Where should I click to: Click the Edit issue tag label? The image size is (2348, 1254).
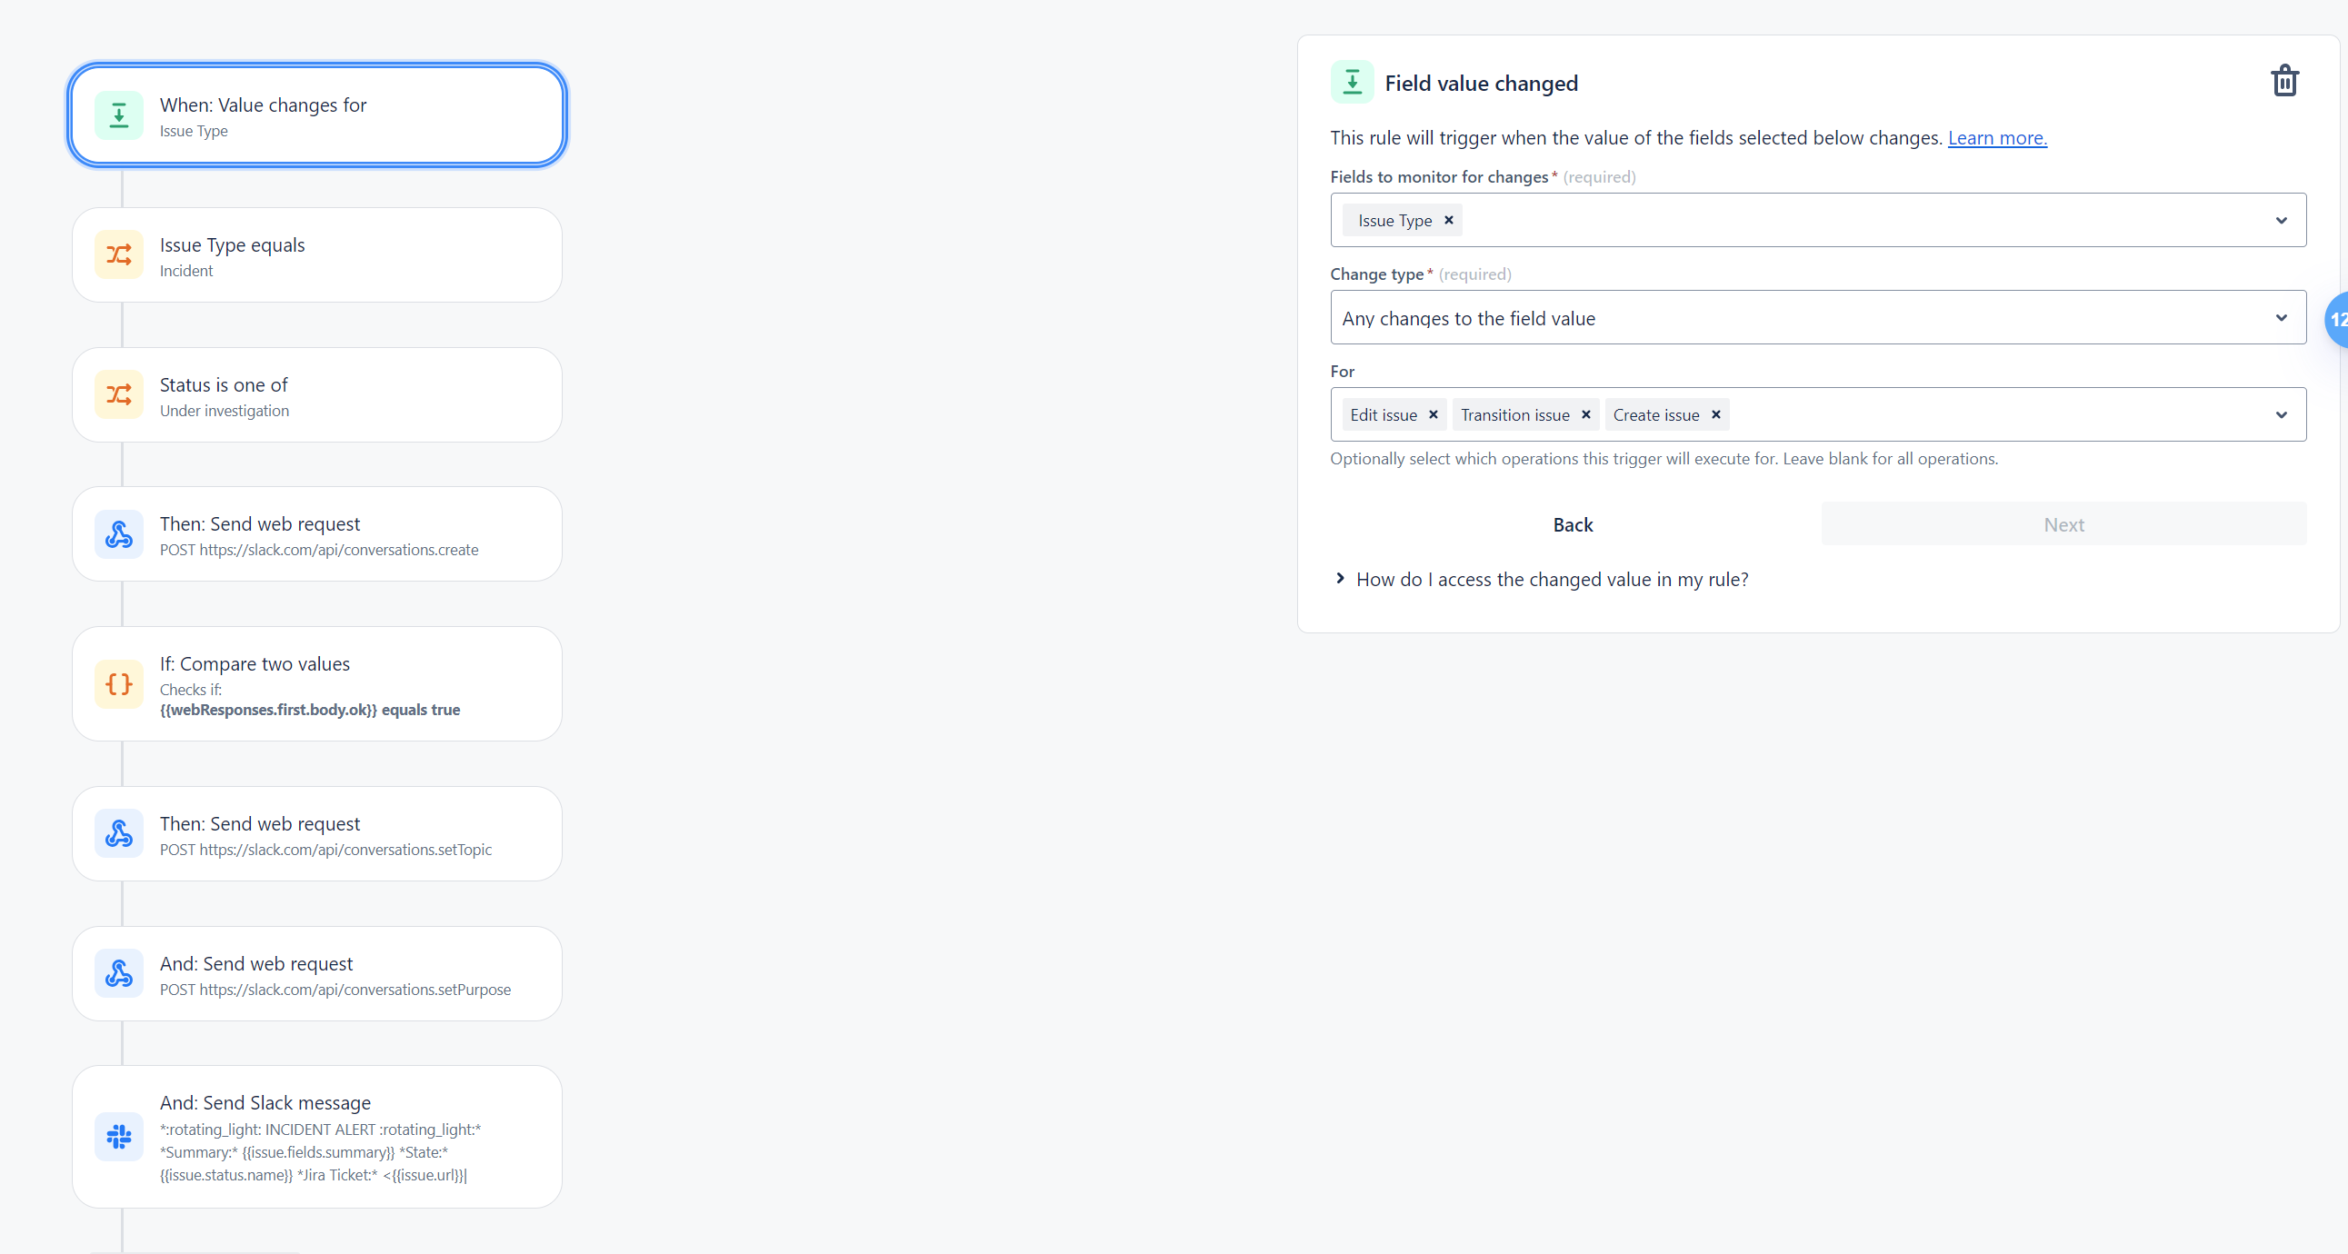tap(1383, 414)
